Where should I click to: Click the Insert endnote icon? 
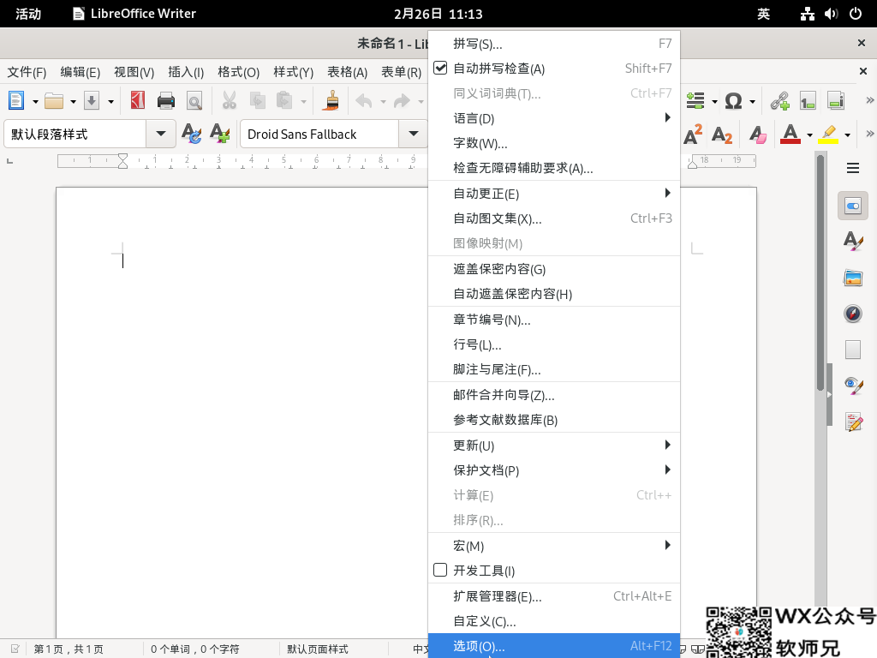click(x=836, y=101)
